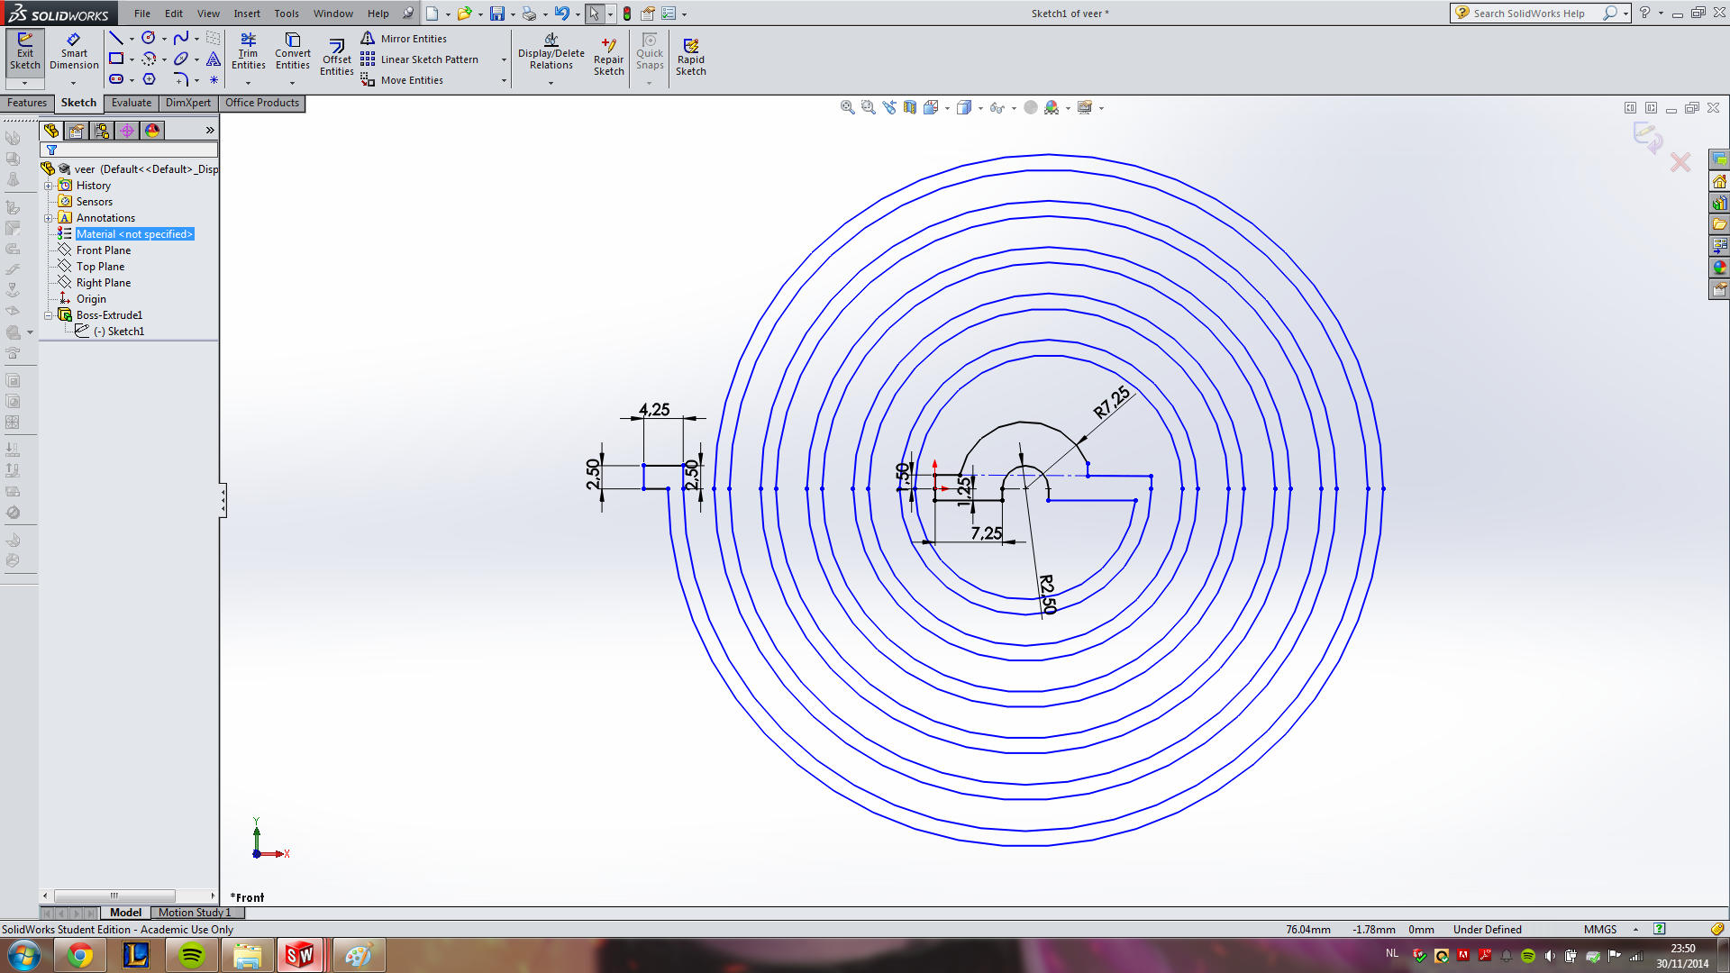Open Hide/Show Items glasses icon
Viewport: 1730px width, 973px height.
(997, 107)
